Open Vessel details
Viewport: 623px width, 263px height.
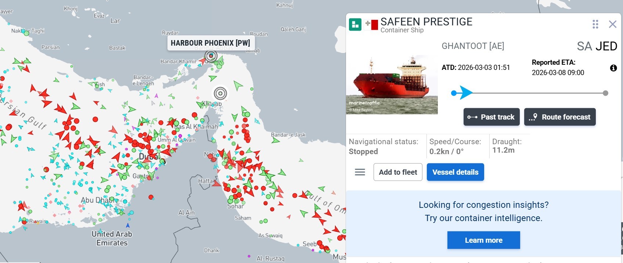[x=455, y=172]
